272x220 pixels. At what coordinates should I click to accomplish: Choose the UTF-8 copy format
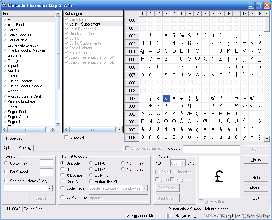[91, 163]
